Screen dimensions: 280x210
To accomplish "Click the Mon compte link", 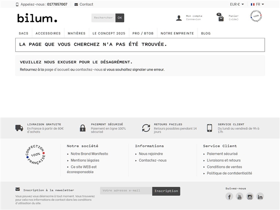I will point(194,16).
